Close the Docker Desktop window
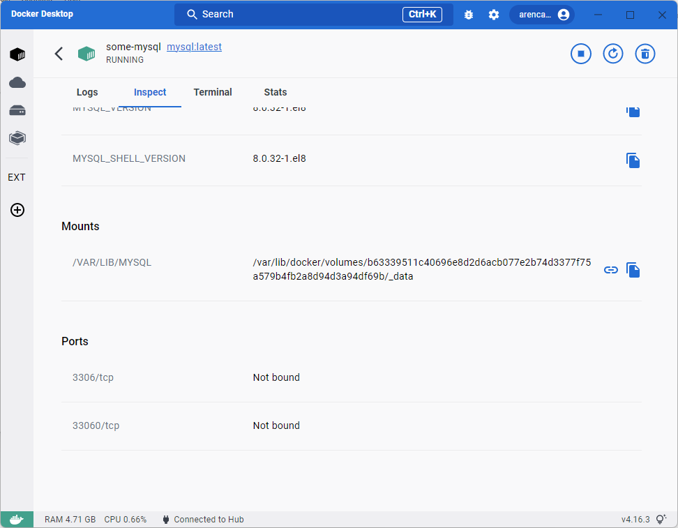This screenshot has height=528, width=678. tap(662, 15)
